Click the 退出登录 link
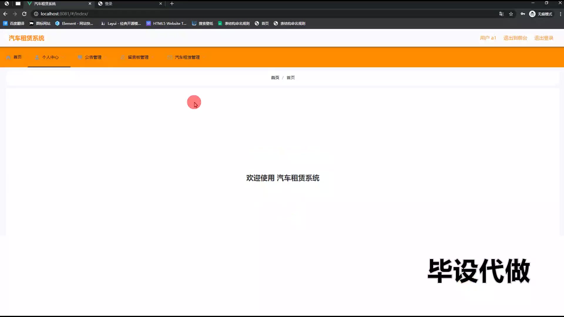This screenshot has width=564, height=317. click(x=543, y=38)
